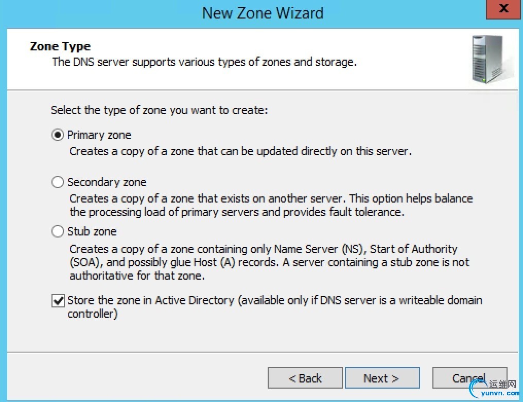Click the New Zone Wizard title bar
The height and width of the screenshot is (402, 523).
[x=263, y=13]
